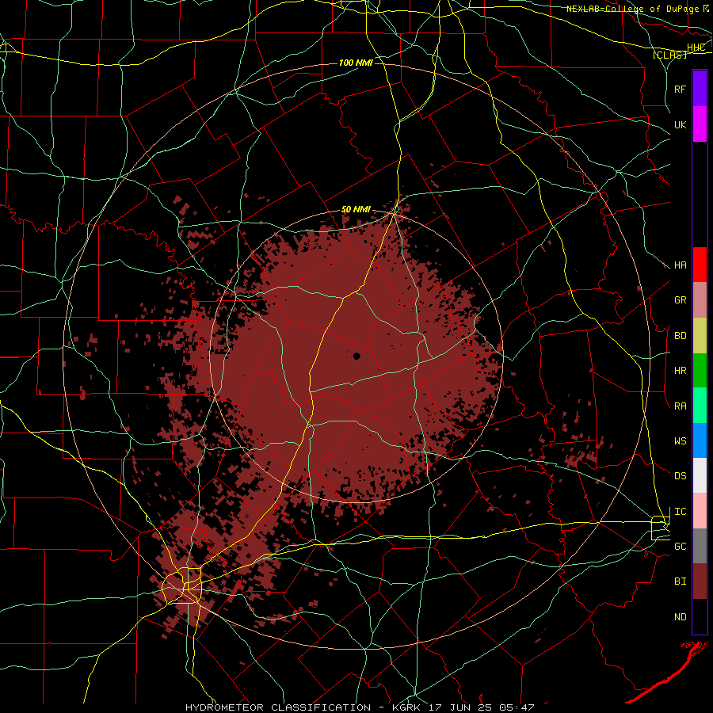
Task: Click the GR legend label
Action: [x=681, y=300]
